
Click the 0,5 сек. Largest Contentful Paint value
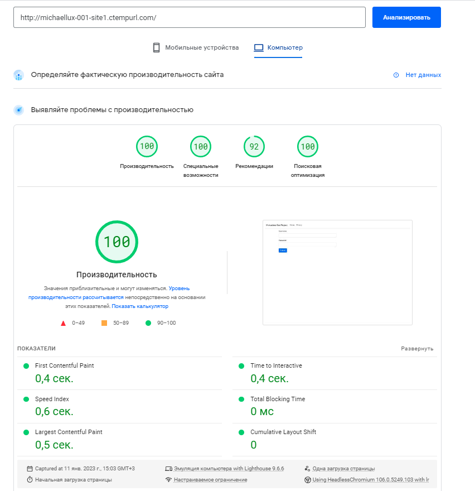(54, 445)
